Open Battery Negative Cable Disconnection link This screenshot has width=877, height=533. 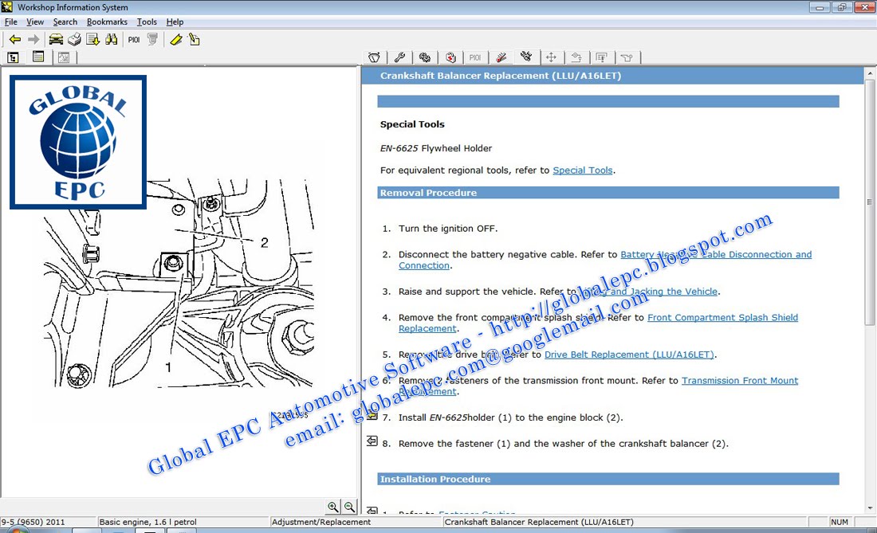pos(716,254)
